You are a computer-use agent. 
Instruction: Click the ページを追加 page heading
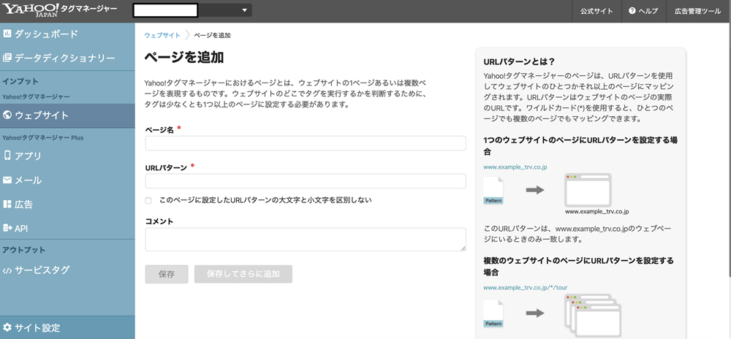pos(184,57)
